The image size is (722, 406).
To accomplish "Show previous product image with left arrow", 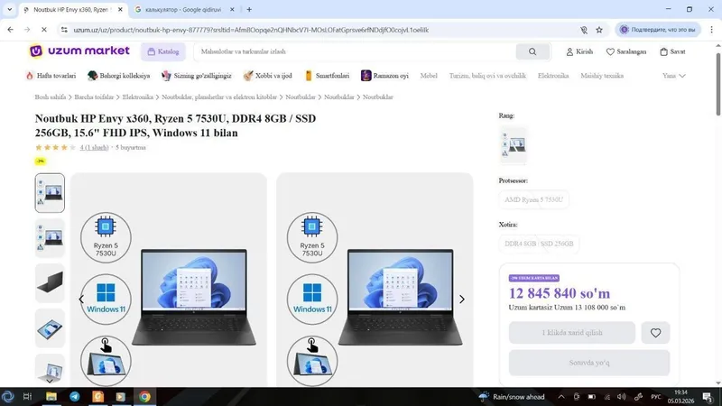I will coord(81,300).
